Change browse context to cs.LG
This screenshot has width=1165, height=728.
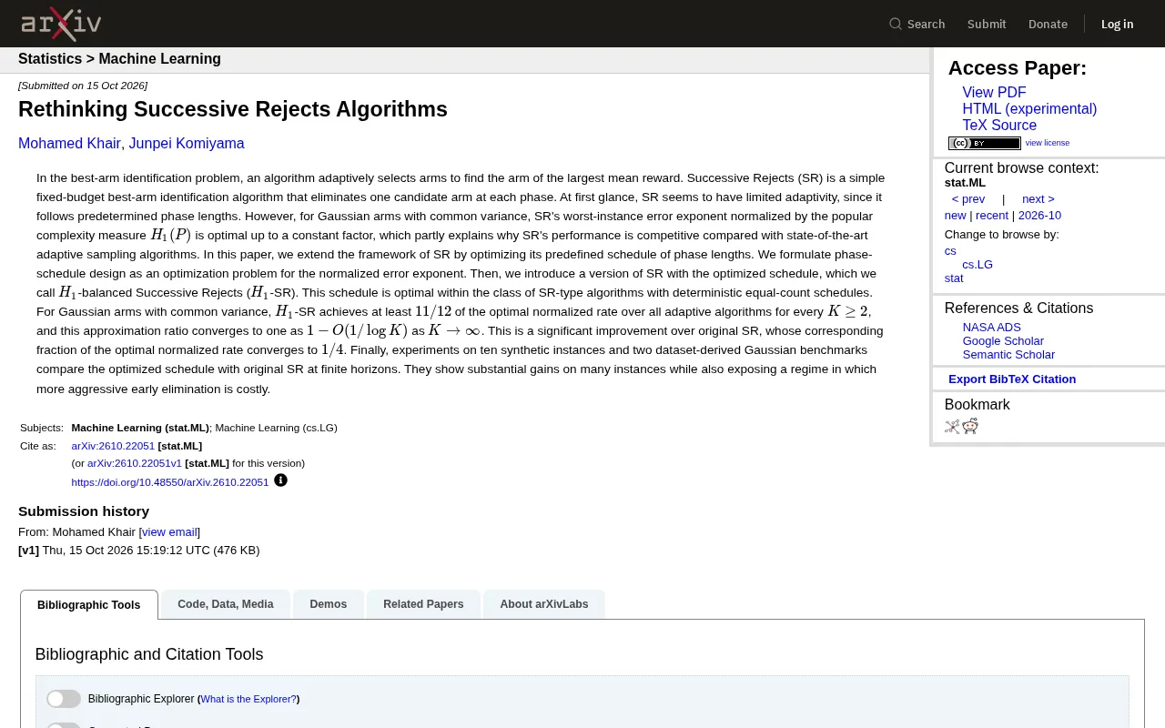[x=978, y=265]
